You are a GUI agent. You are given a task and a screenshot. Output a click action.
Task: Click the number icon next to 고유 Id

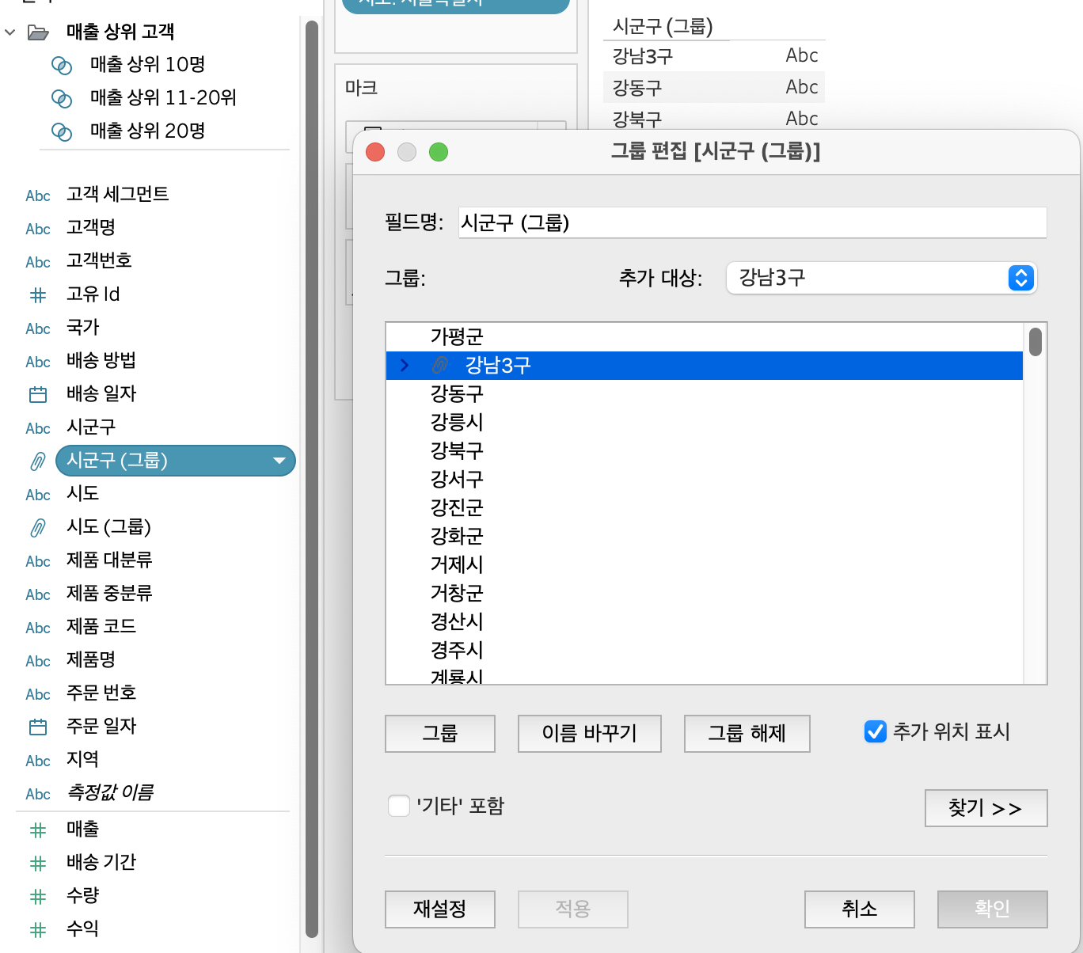pyautogui.click(x=38, y=295)
